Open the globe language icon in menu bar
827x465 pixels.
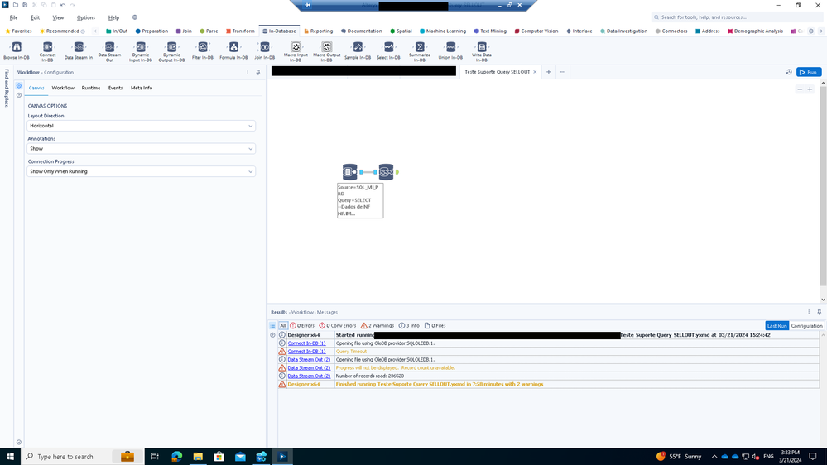click(134, 17)
